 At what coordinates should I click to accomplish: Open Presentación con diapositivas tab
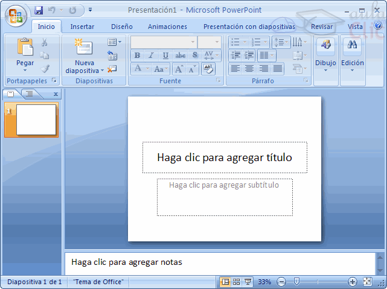[249, 27]
